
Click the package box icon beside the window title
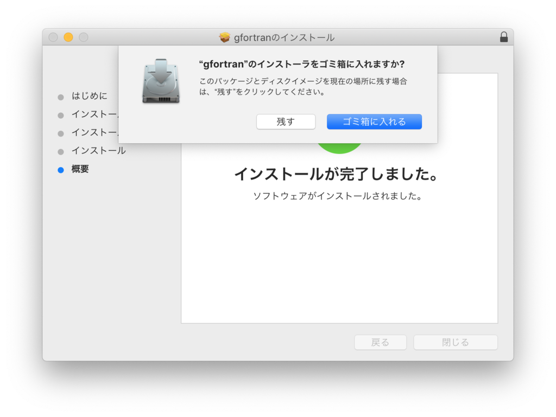[224, 37]
